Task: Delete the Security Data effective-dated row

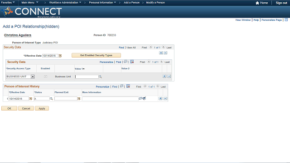Action: tap(165, 53)
